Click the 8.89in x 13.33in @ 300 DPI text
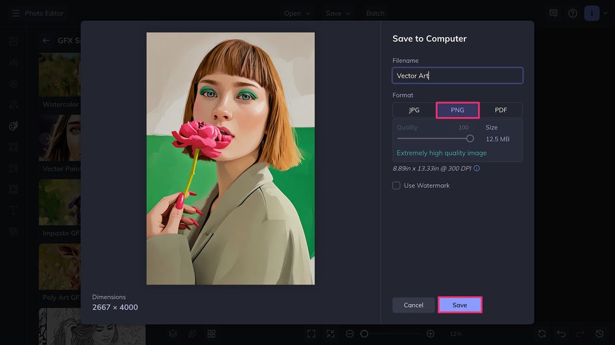615x345 pixels. click(432, 168)
